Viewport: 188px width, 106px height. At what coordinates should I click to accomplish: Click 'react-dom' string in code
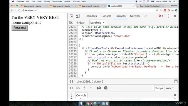[x=122, y=36]
